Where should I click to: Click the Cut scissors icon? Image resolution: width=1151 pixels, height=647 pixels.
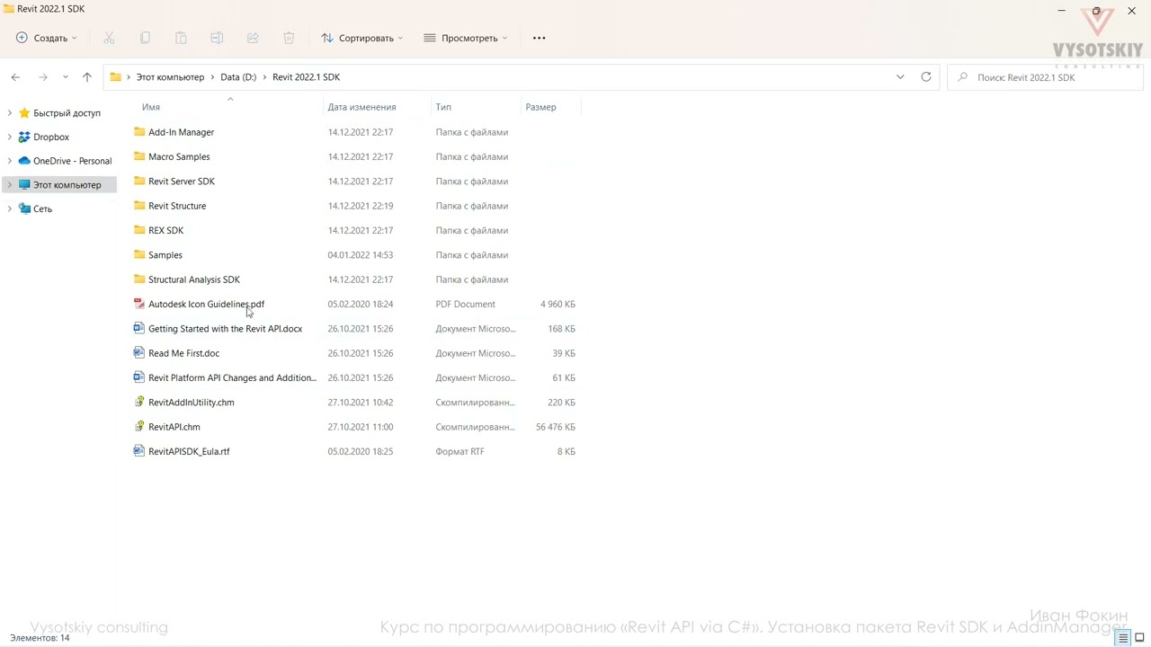point(109,38)
